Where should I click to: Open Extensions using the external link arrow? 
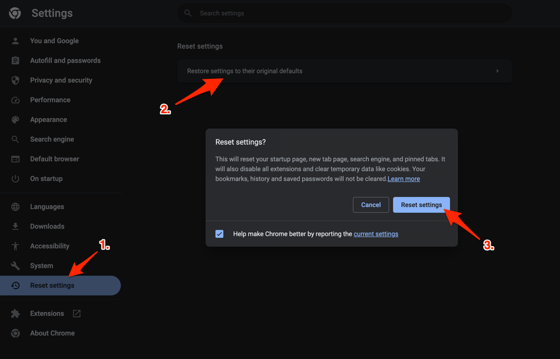[x=76, y=313]
